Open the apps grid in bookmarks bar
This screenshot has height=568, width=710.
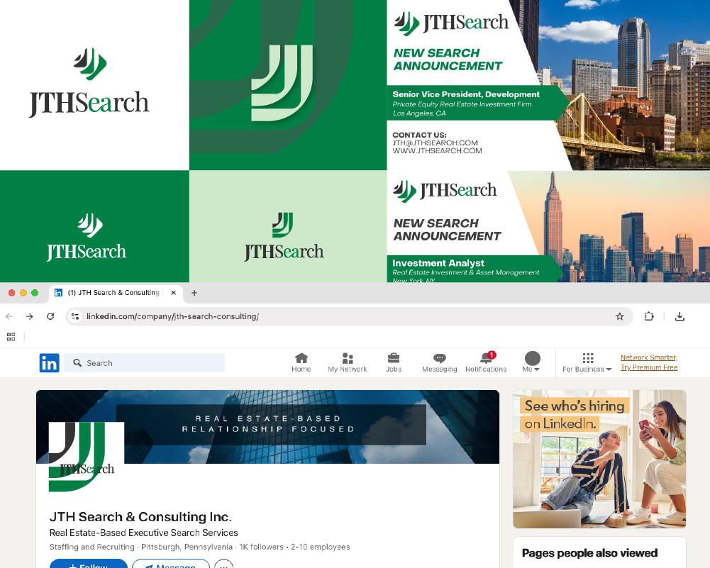[x=11, y=337]
